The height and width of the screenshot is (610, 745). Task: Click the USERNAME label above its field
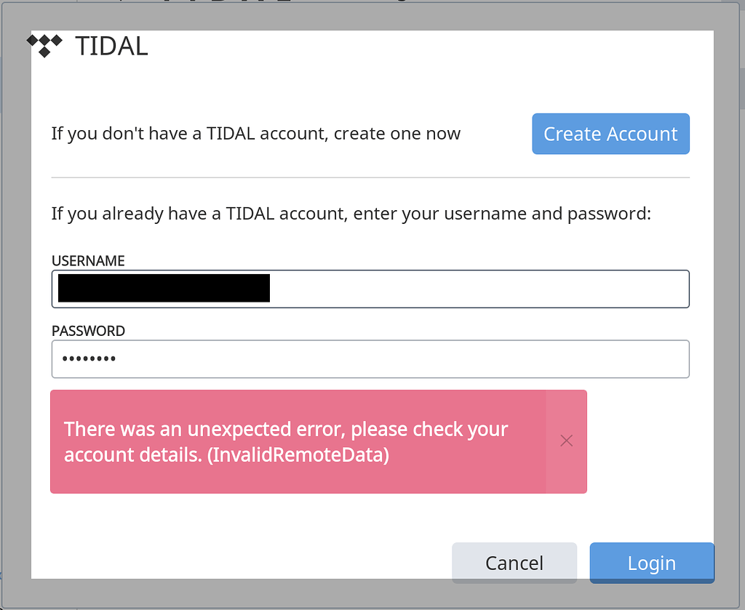tap(87, 260)
